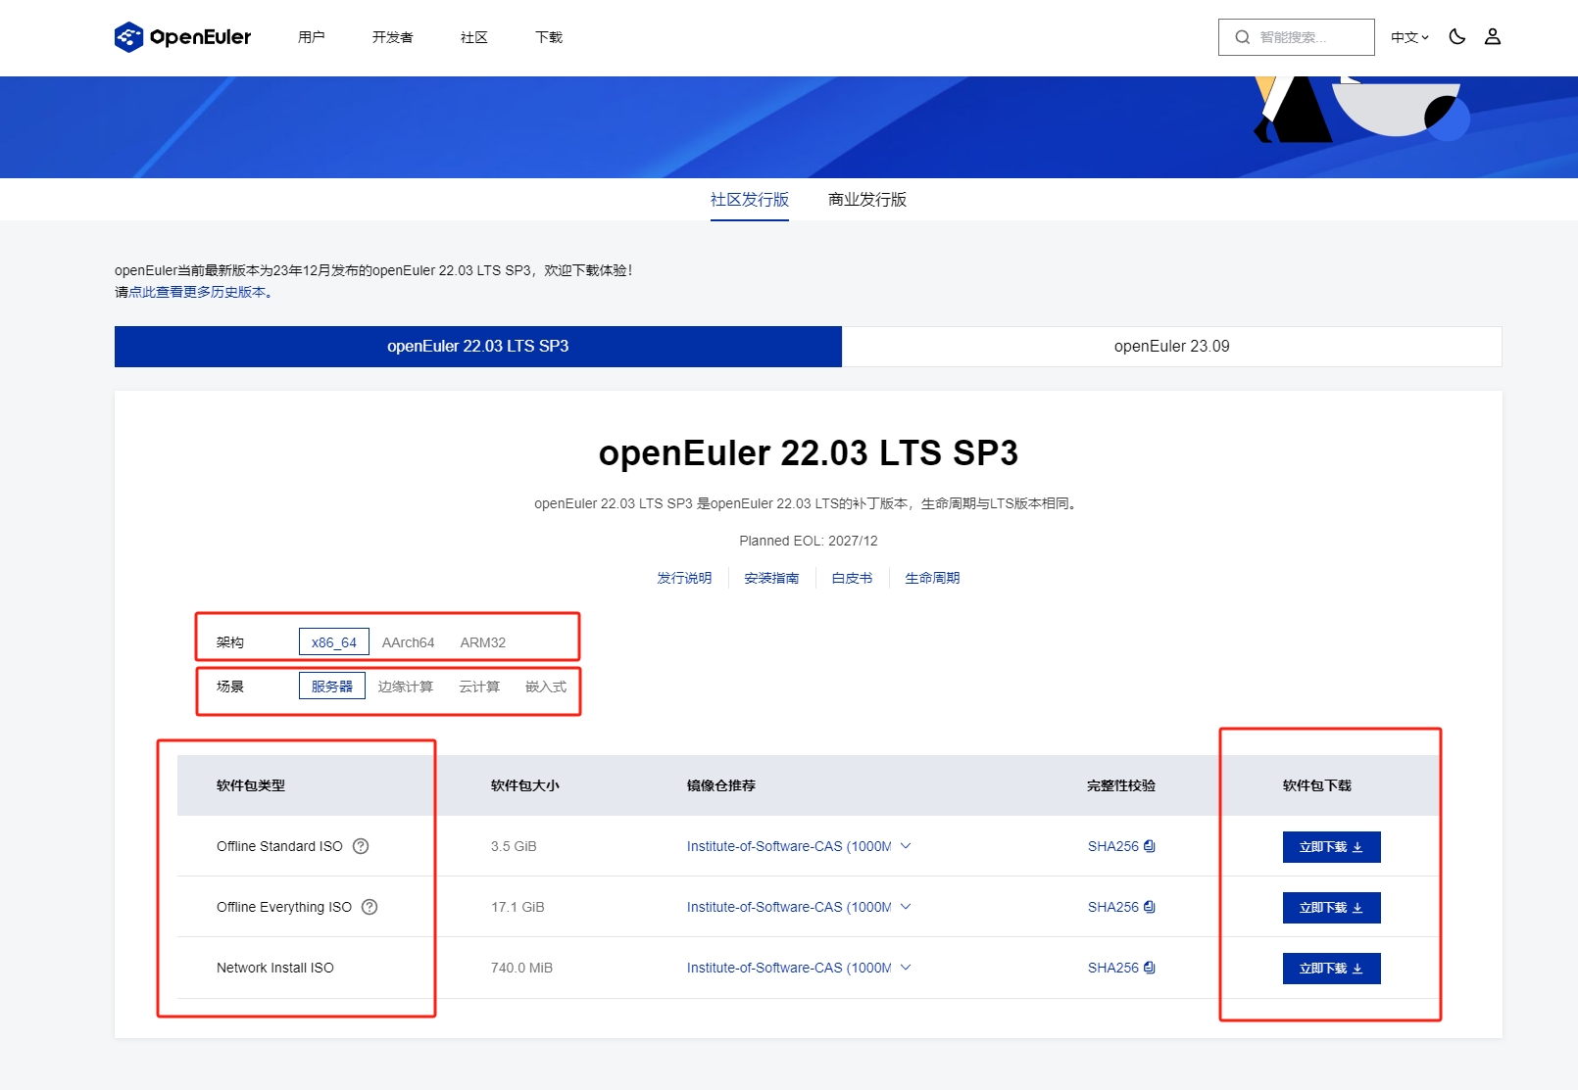The height and width of the screenshot is (1090, 1578).
Task: Click SHA256 text for Offline Everything ISO
Action: (1113, 907)
